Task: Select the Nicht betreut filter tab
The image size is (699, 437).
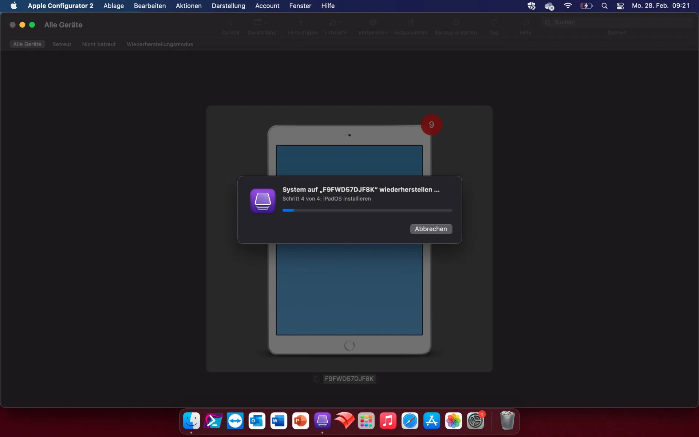Action: click(x=99, y=44)
